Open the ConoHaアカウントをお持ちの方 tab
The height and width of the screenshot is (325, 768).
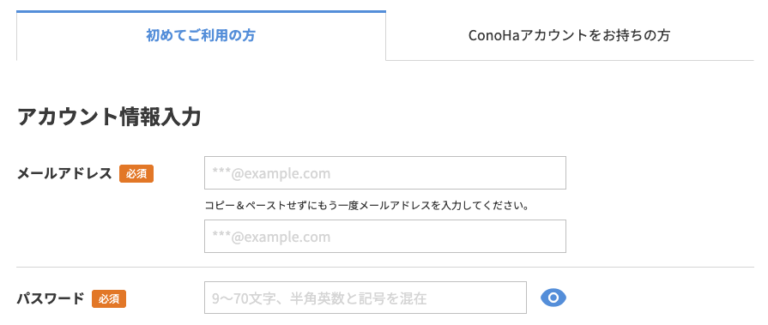(570, 35)
